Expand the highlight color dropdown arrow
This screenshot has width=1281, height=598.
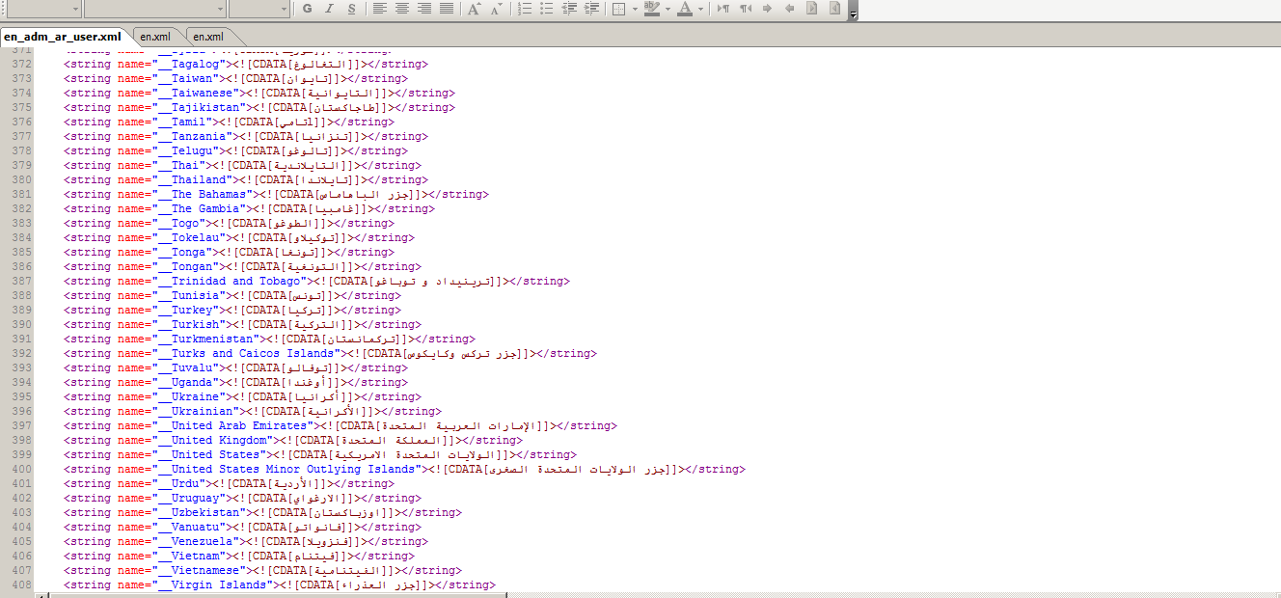668,9
